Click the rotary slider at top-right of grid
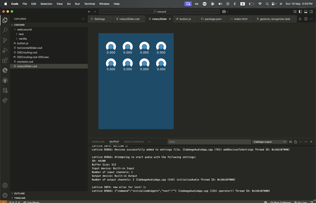Screen dimensions: 316x203 [161, 47]
